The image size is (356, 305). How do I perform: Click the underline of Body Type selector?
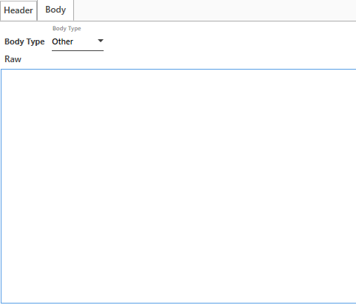78,50
